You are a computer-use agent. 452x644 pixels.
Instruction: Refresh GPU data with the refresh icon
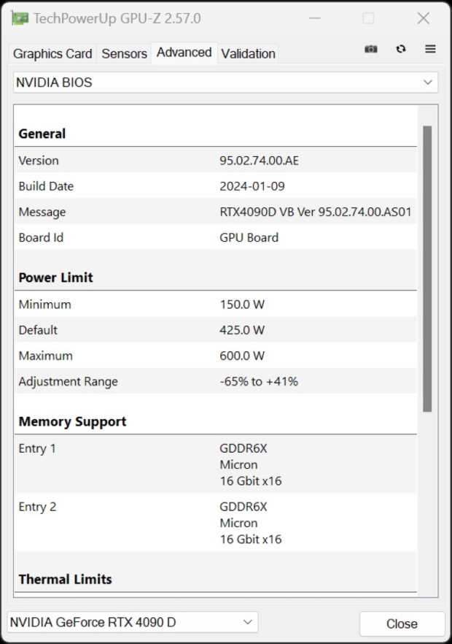(401, 49)
